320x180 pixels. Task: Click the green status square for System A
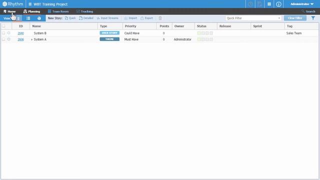pyautogui.click(x=199, y=39)
